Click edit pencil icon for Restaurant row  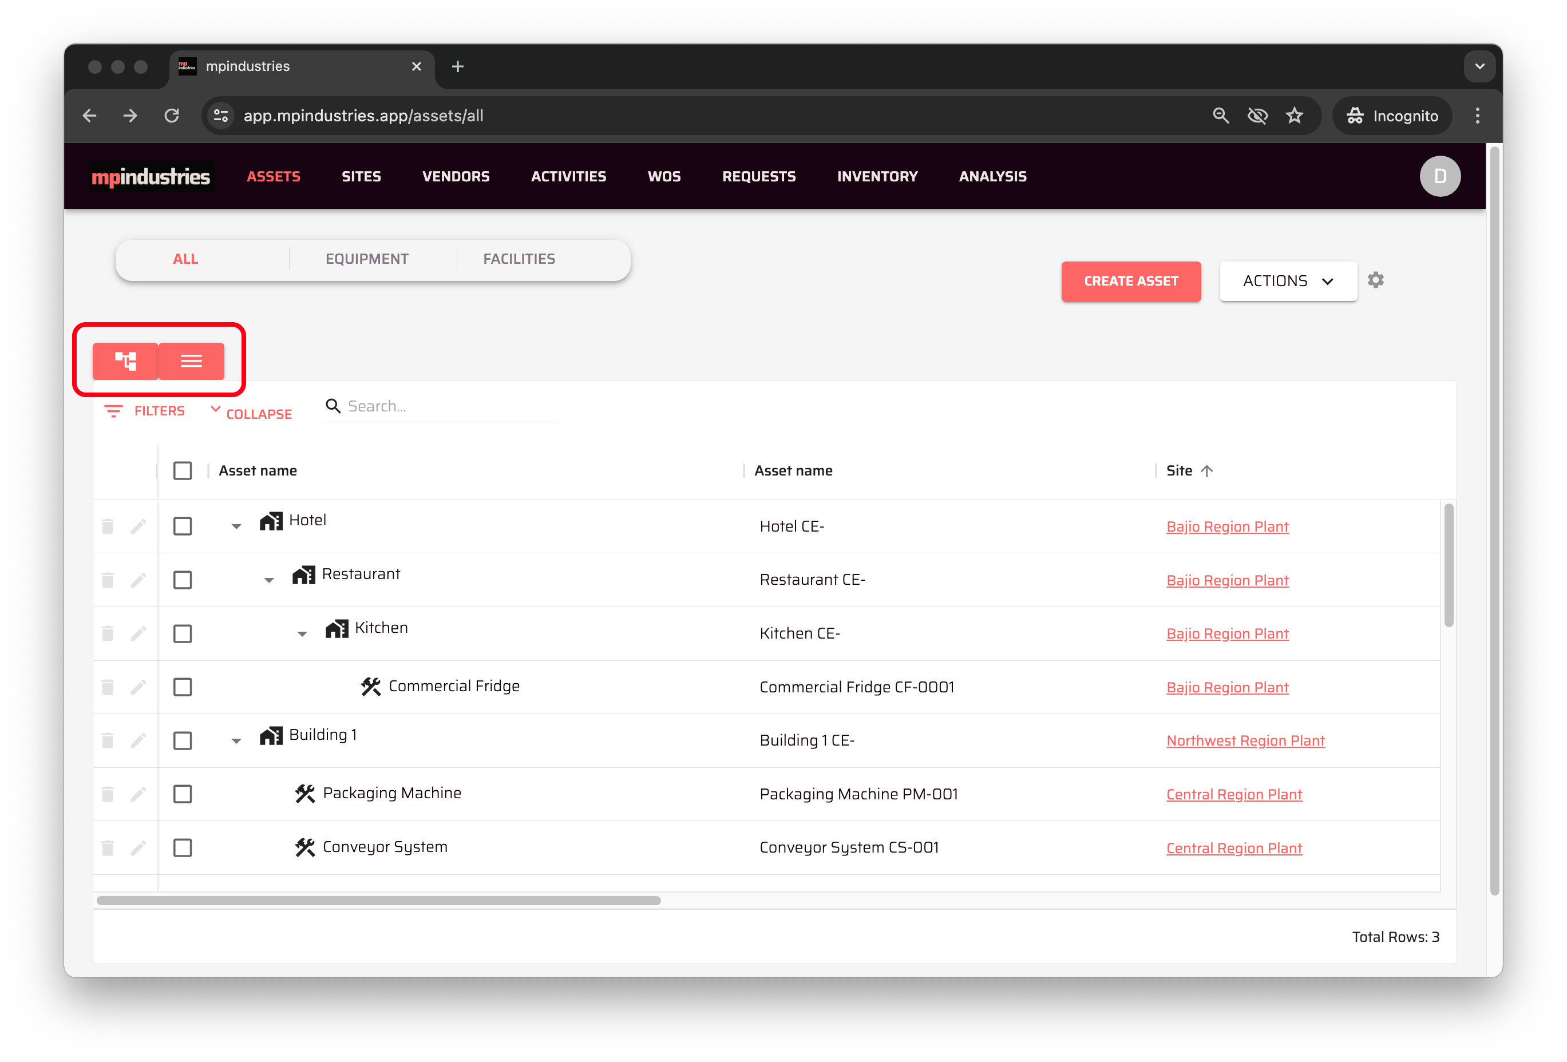click(139, 580)
